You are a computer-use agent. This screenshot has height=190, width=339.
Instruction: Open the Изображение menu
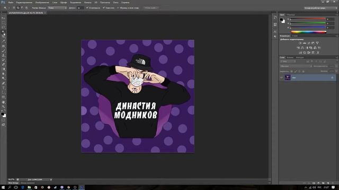[42, 2]
